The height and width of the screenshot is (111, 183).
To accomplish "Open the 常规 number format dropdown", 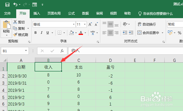I will tap(175, 24).
